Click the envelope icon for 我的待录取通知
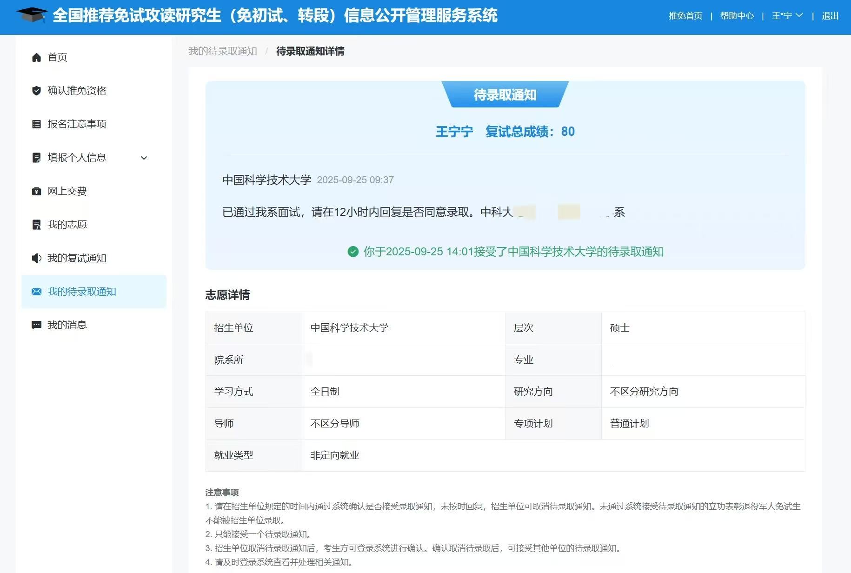The height and width of the screenshot is (573, 851). pos(36,292)
